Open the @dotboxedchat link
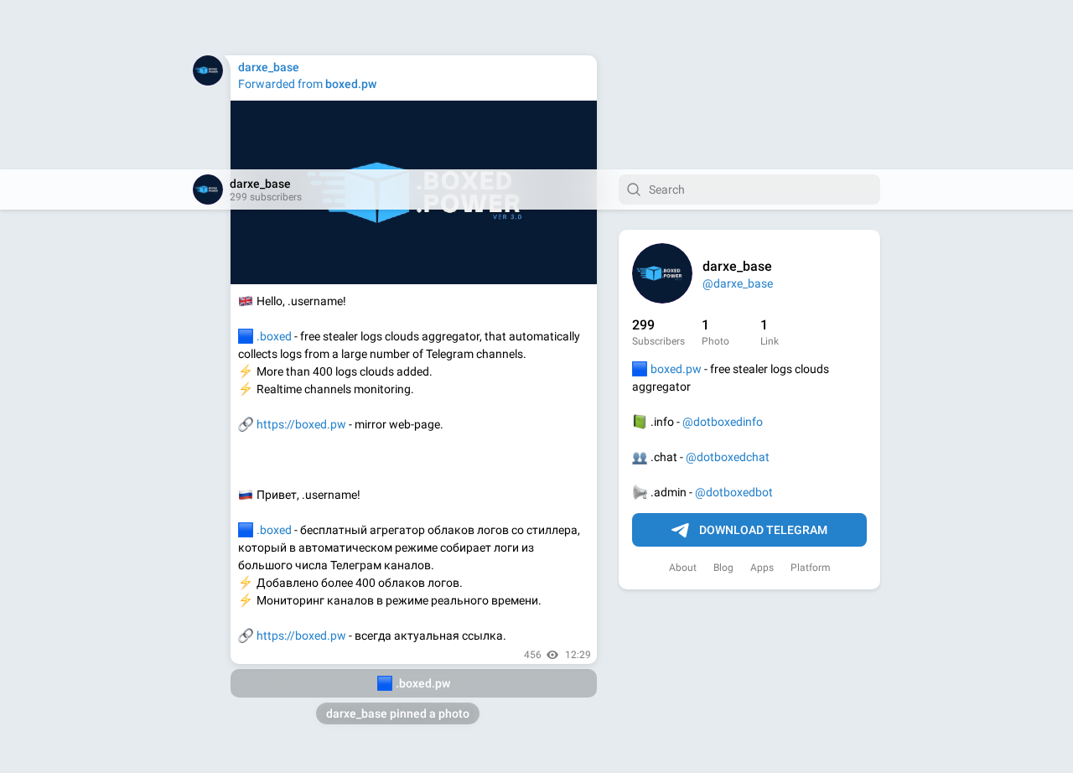Image resolution: width=1073 pixels, height=773 pixels. (x=728, y=457)
